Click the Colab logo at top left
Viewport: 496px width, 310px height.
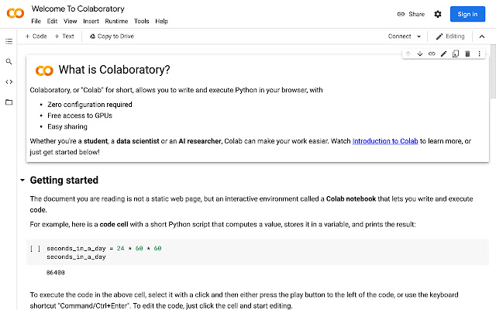pos(15,13)
